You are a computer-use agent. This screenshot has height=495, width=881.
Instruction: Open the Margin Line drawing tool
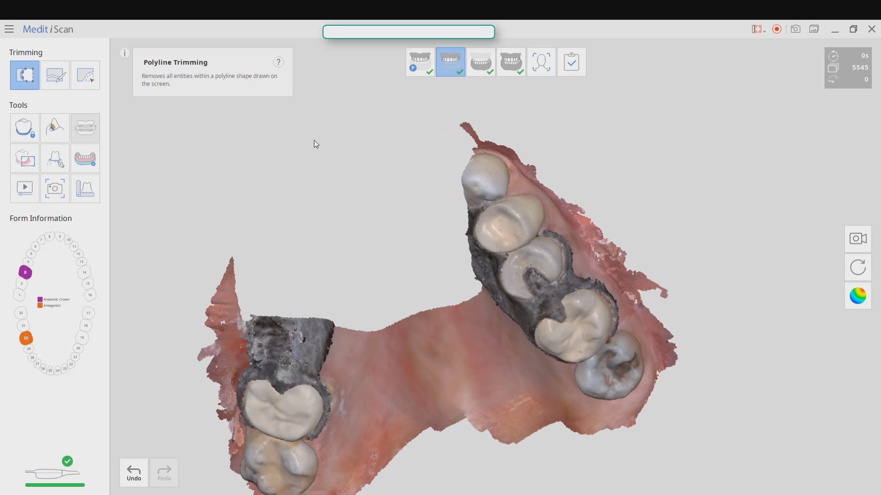(x=55, y=159)
